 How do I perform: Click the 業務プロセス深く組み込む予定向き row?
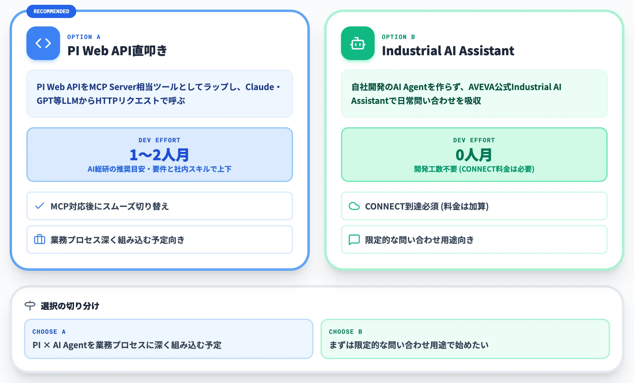160,240
